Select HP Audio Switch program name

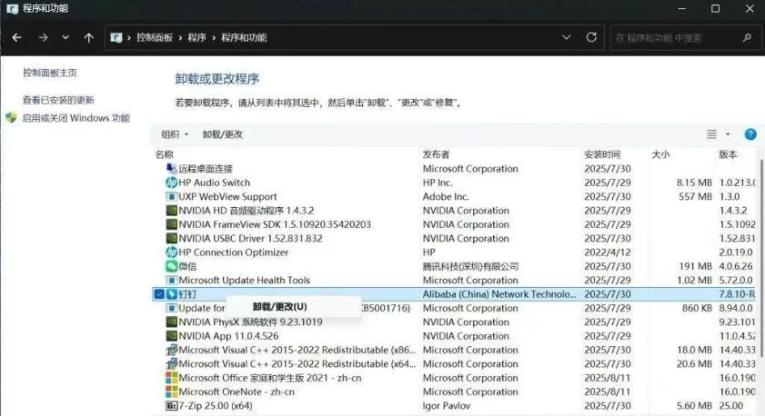214,183
